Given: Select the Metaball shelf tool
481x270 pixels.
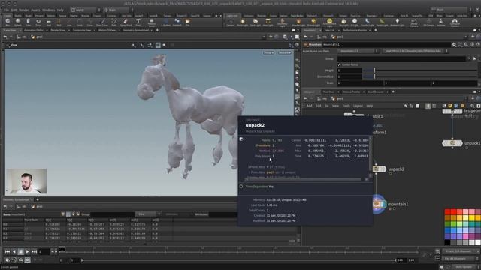Looking at the screenshot, I should click(x=177, y=22).
